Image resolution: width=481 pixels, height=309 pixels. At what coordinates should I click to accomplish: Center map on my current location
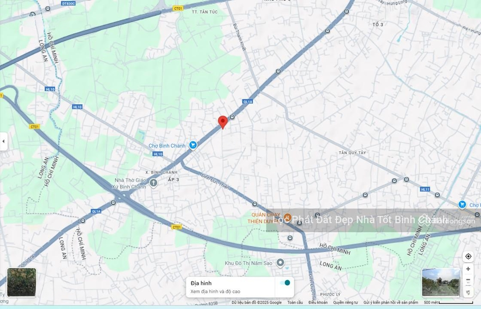468,256
